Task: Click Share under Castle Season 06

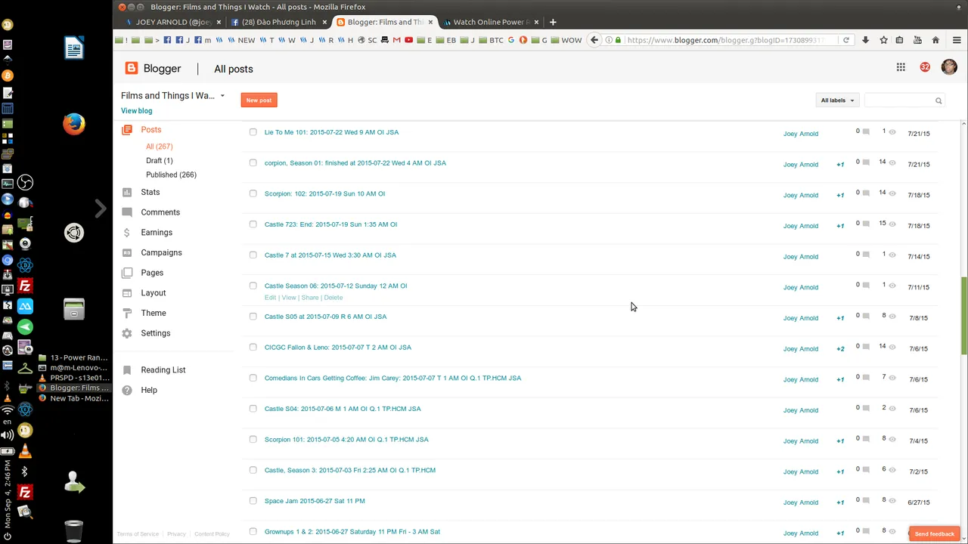Action: click(x=310, y=298)
